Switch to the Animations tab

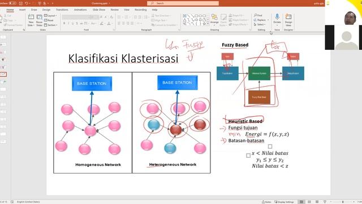tap(80, 10)
